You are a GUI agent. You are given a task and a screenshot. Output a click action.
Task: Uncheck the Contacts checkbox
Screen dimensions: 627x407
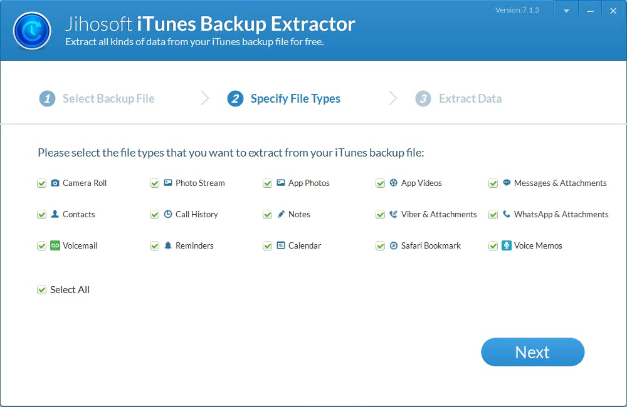click(41, 215)
